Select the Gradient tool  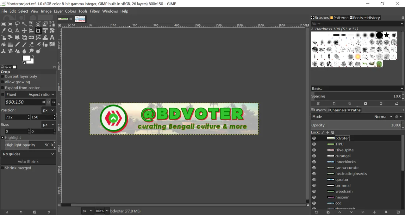10,44
